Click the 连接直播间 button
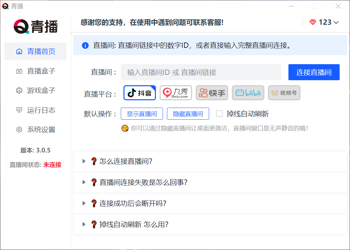 (314, 72)
